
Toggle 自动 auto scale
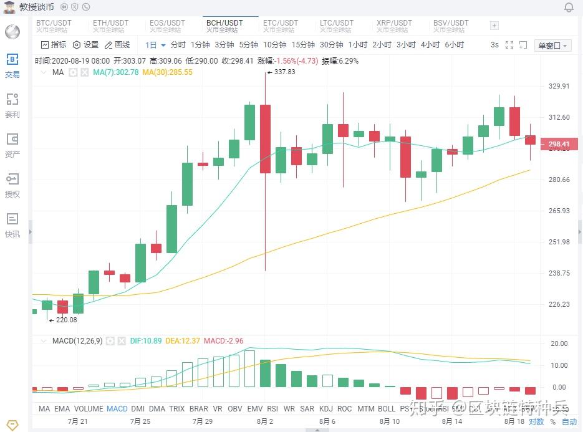click(x=569, y=421)
